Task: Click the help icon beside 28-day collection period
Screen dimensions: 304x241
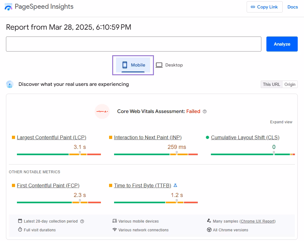Action: click(x=82, y=221)
